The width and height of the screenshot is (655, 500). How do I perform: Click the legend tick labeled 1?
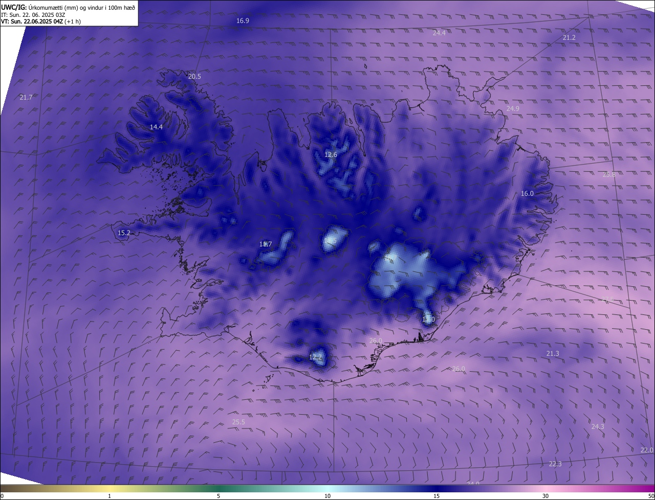pos(110,496)
